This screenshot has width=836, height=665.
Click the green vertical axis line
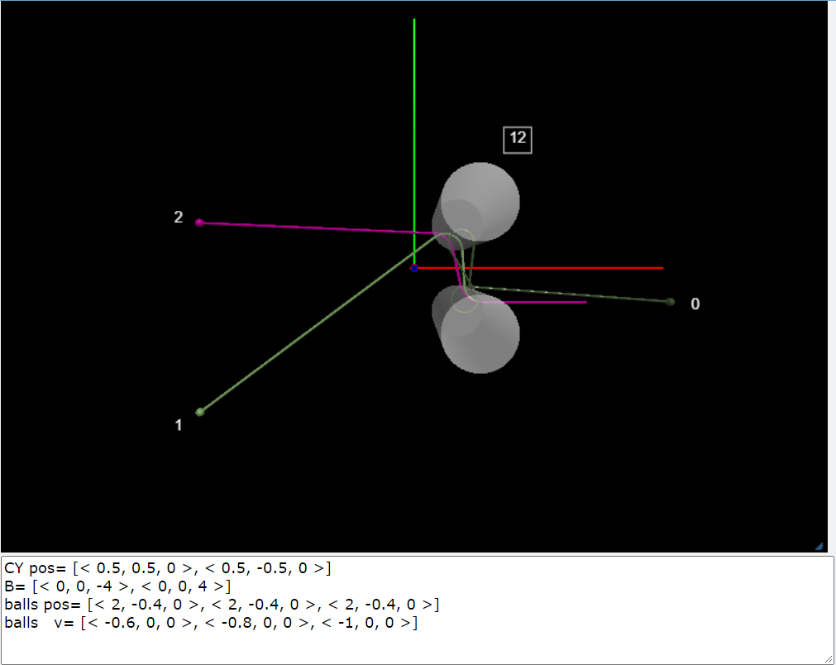tap(414, 124)
